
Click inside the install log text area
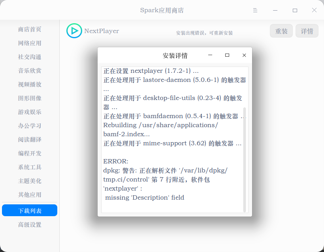coord(173,140)
